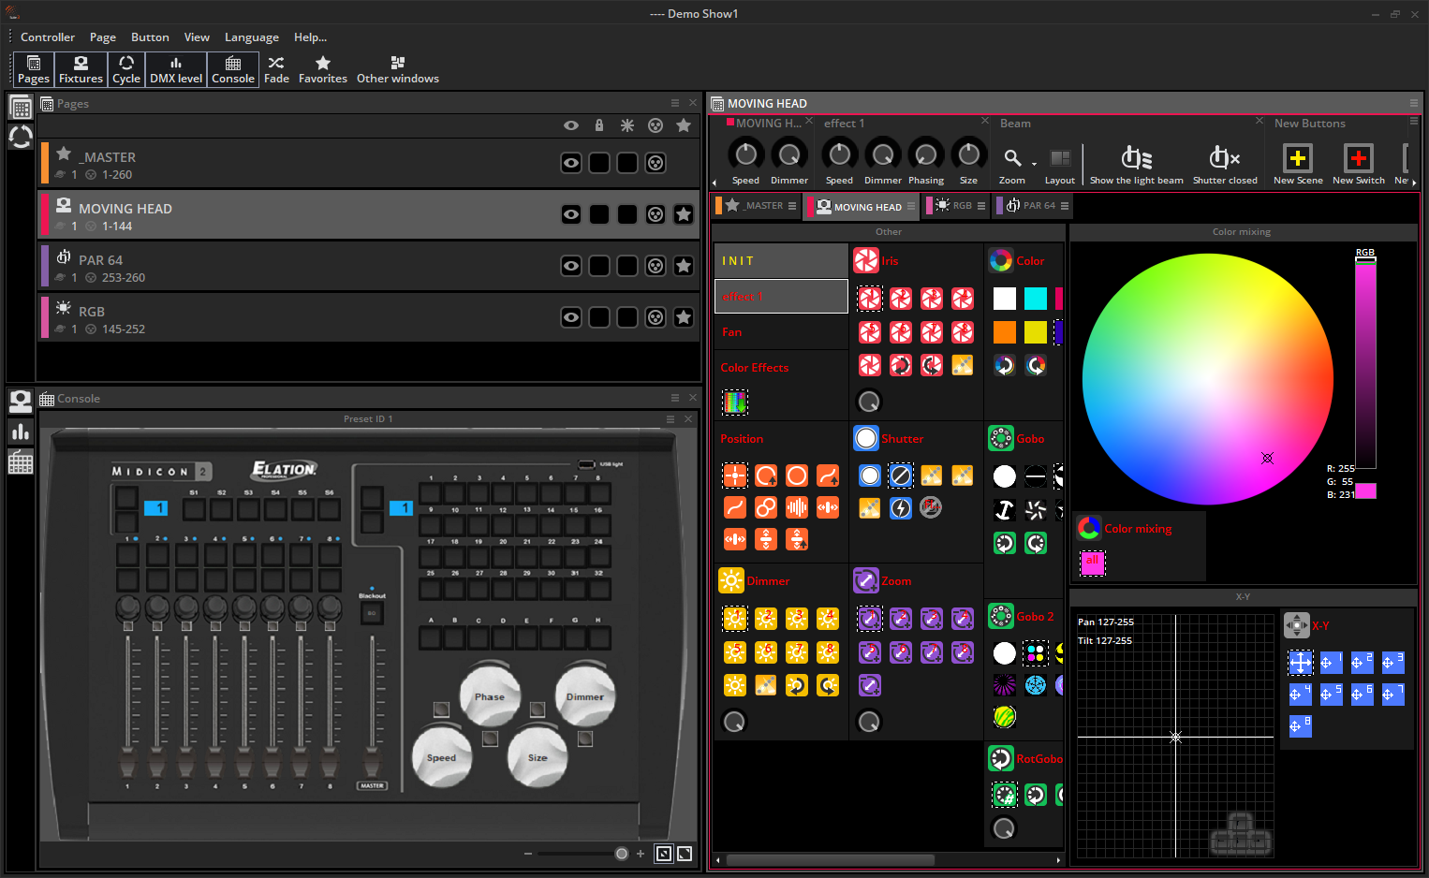This screenshot has width=1429, height=878.
Task: Open the Other windows toolbar icon
Action: 397,69
